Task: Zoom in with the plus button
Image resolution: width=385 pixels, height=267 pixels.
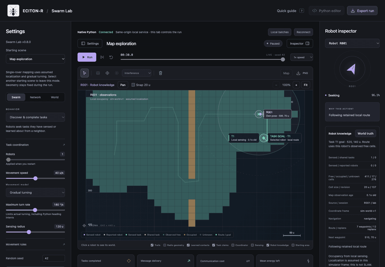Action: point(296,85)
